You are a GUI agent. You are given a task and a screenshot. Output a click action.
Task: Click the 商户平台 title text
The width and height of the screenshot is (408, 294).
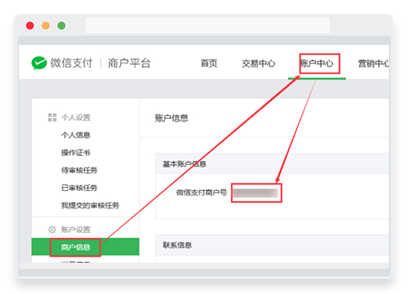click(x=129, y=63)
